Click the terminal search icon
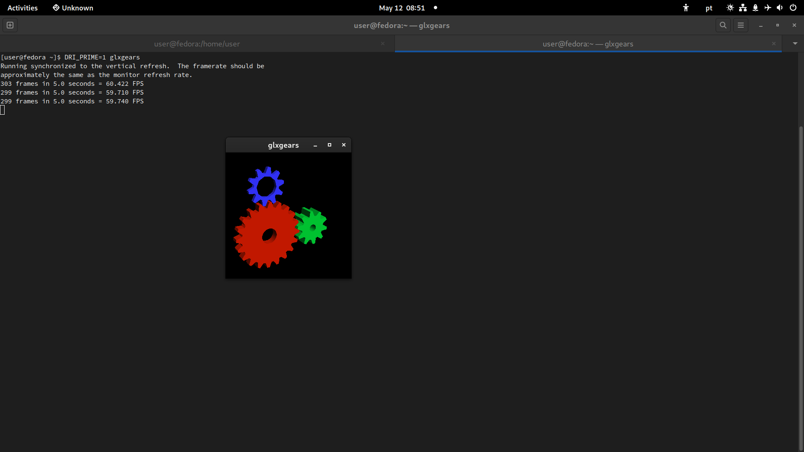This screenshot has height=452, width=804. click(723, 25)
